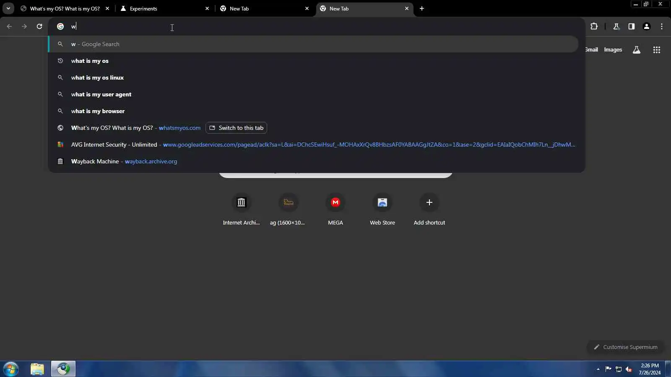
Task: Open the Windows Start menu
Action: tap(11, 369)
